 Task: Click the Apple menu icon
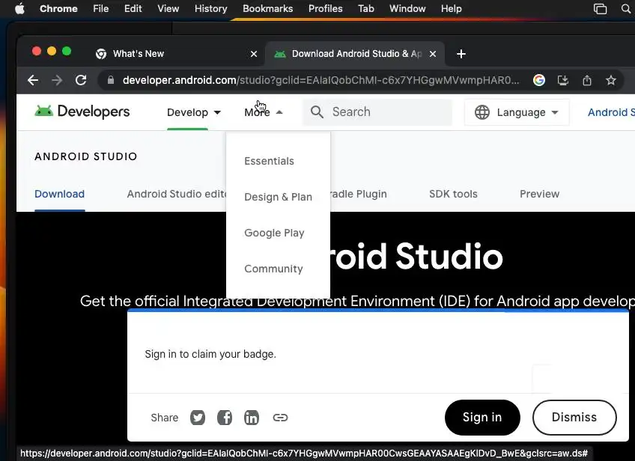19,8
